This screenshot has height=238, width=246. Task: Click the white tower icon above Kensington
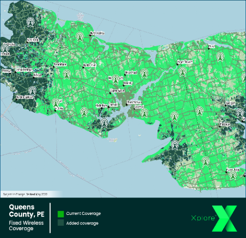(31, 22)
